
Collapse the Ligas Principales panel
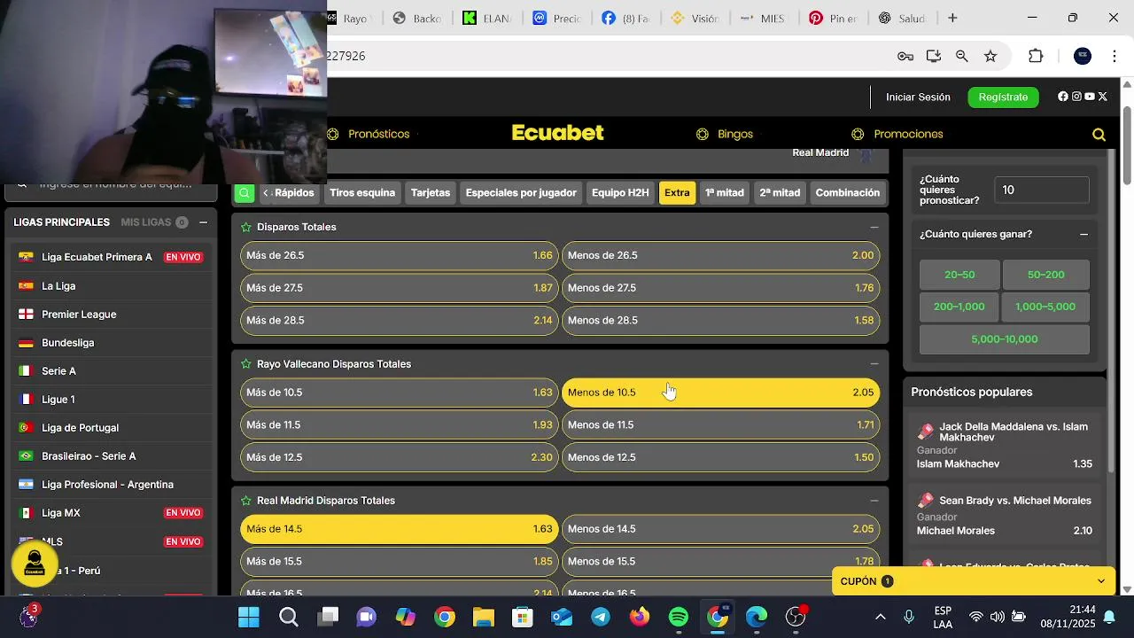203,222
